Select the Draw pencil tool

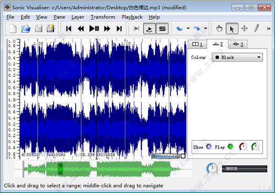tap(257, 28)
